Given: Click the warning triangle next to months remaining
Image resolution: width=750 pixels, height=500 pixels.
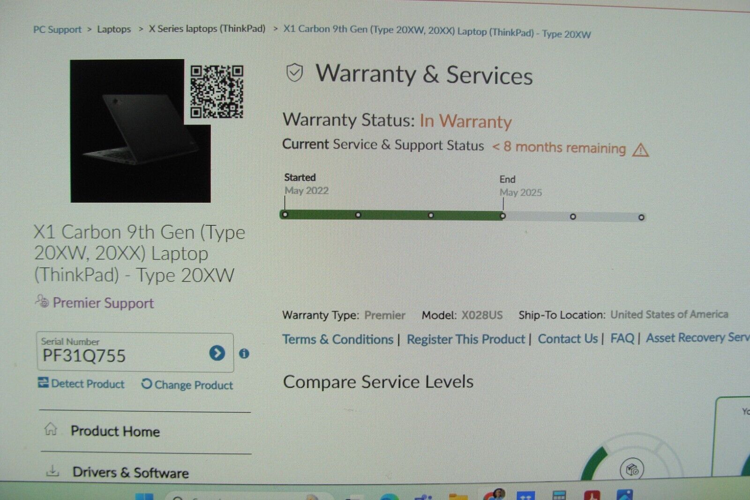Looking at the screenshot, I should point(640,150).
